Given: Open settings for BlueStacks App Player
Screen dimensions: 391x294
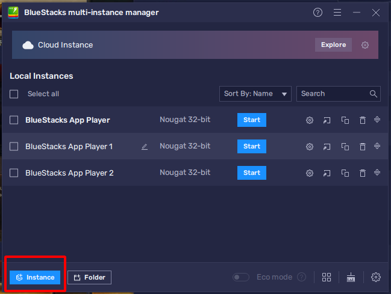Looking at the screenshot, I should [310, 120].
